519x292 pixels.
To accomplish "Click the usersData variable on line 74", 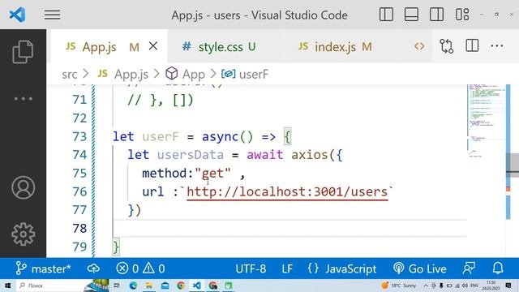I will tap(191, 155).
